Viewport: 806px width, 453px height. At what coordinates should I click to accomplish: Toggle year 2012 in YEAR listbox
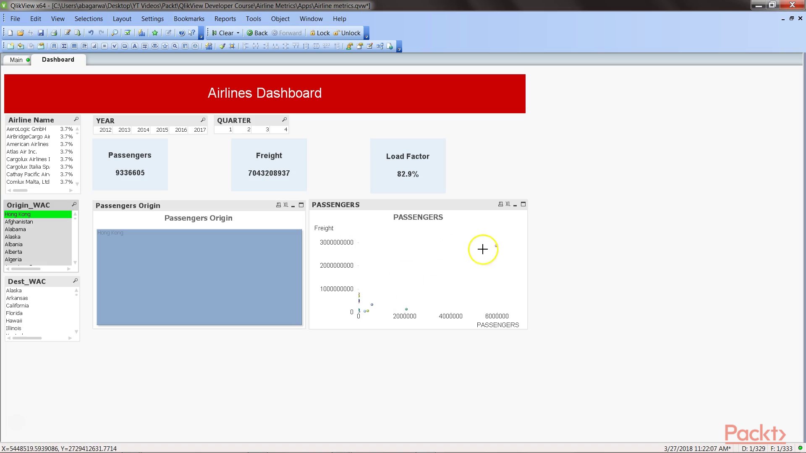point(103,130)
